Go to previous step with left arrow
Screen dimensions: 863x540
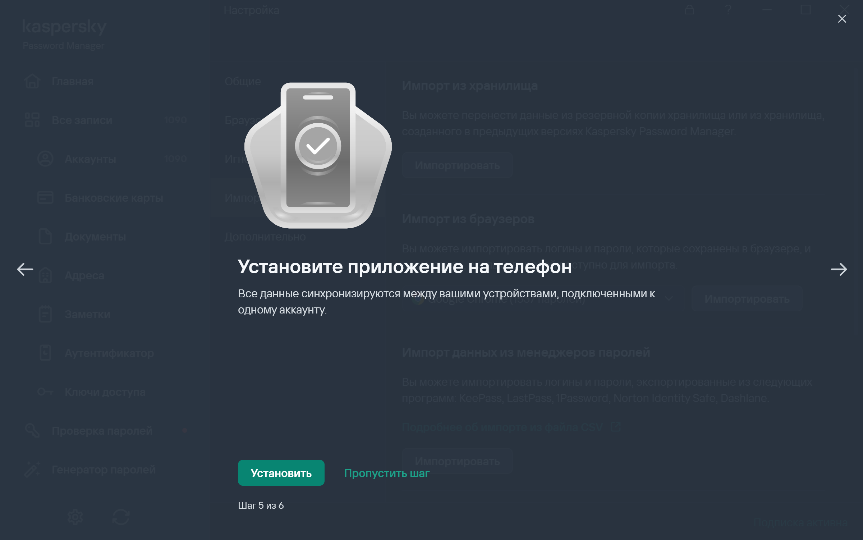[25, 269]
